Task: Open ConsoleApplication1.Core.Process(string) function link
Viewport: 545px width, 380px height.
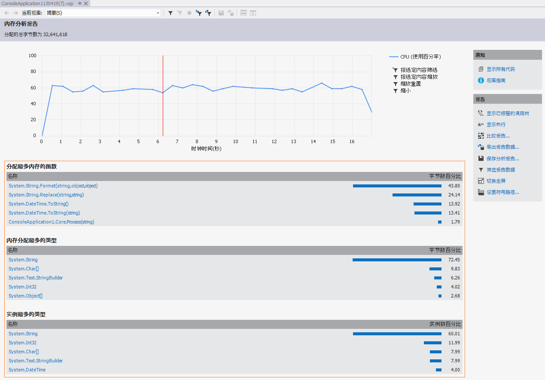Action: pos(52,222)
